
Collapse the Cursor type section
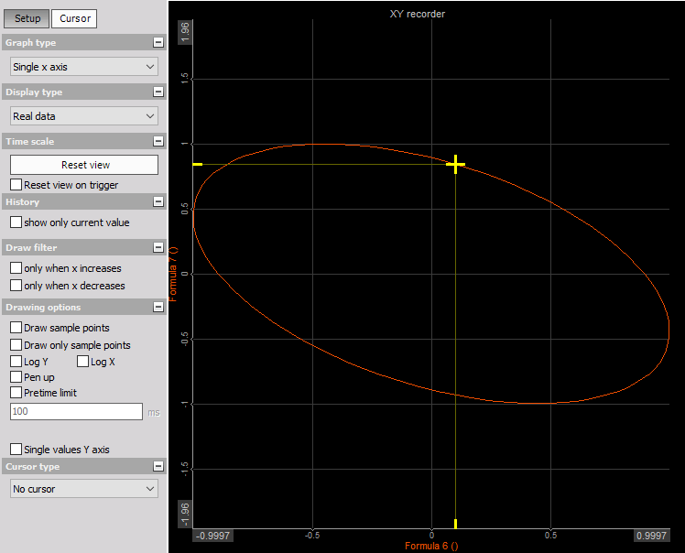(158, 466)
